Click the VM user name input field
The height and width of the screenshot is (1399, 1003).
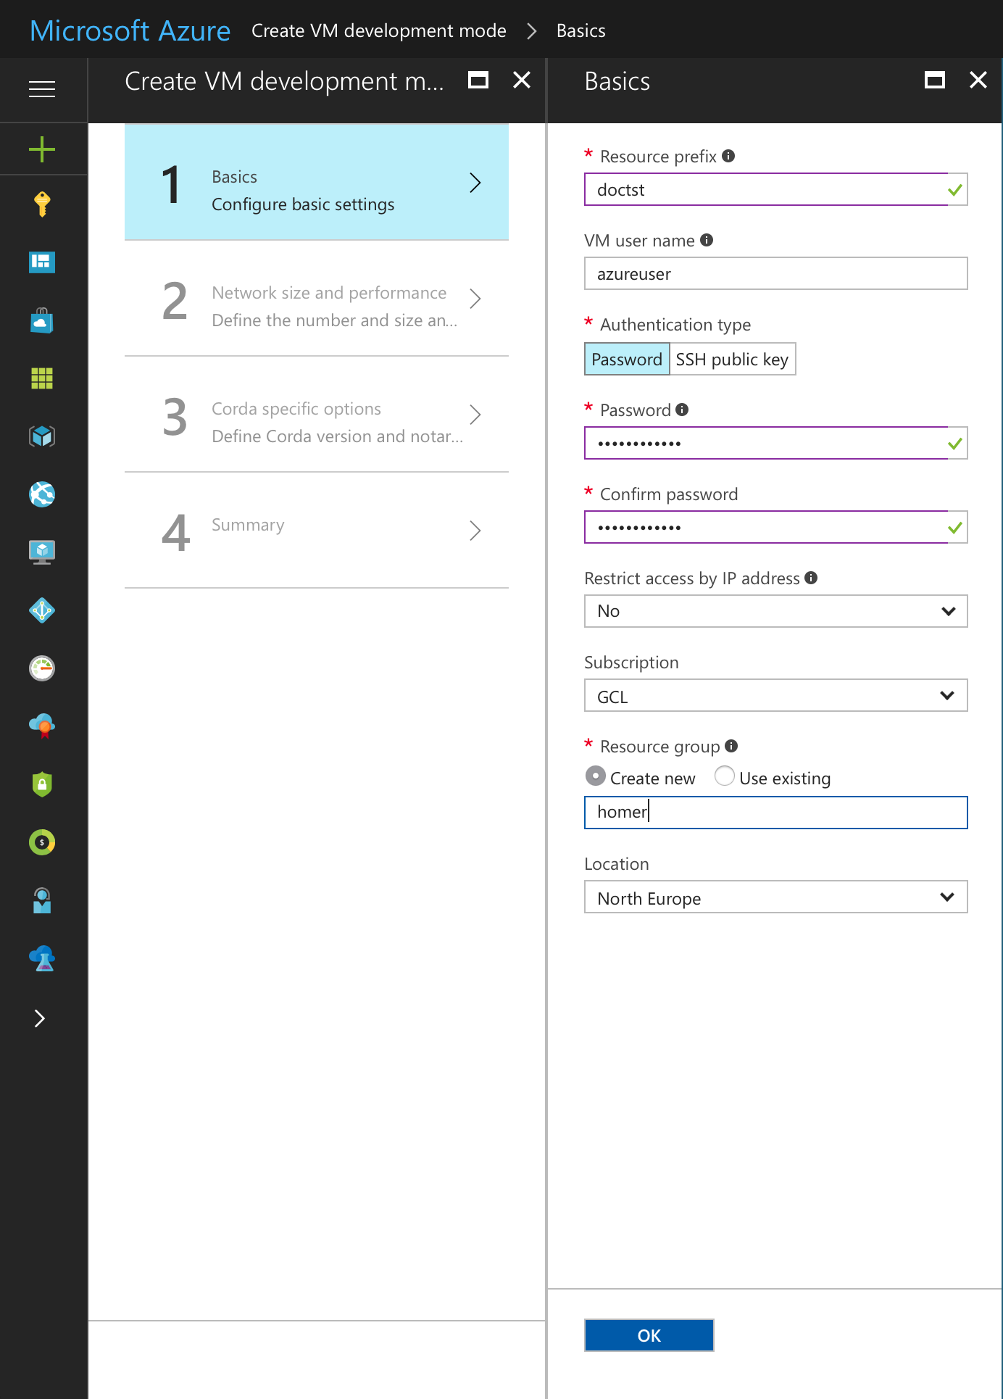click(x=775, y=274)
